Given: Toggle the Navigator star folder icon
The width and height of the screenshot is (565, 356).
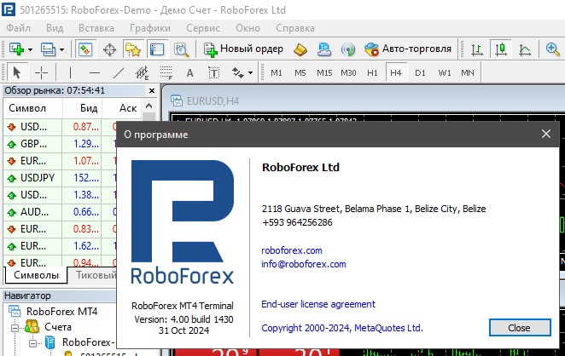Looking at the screenshot, I should (x=133, y=49).
